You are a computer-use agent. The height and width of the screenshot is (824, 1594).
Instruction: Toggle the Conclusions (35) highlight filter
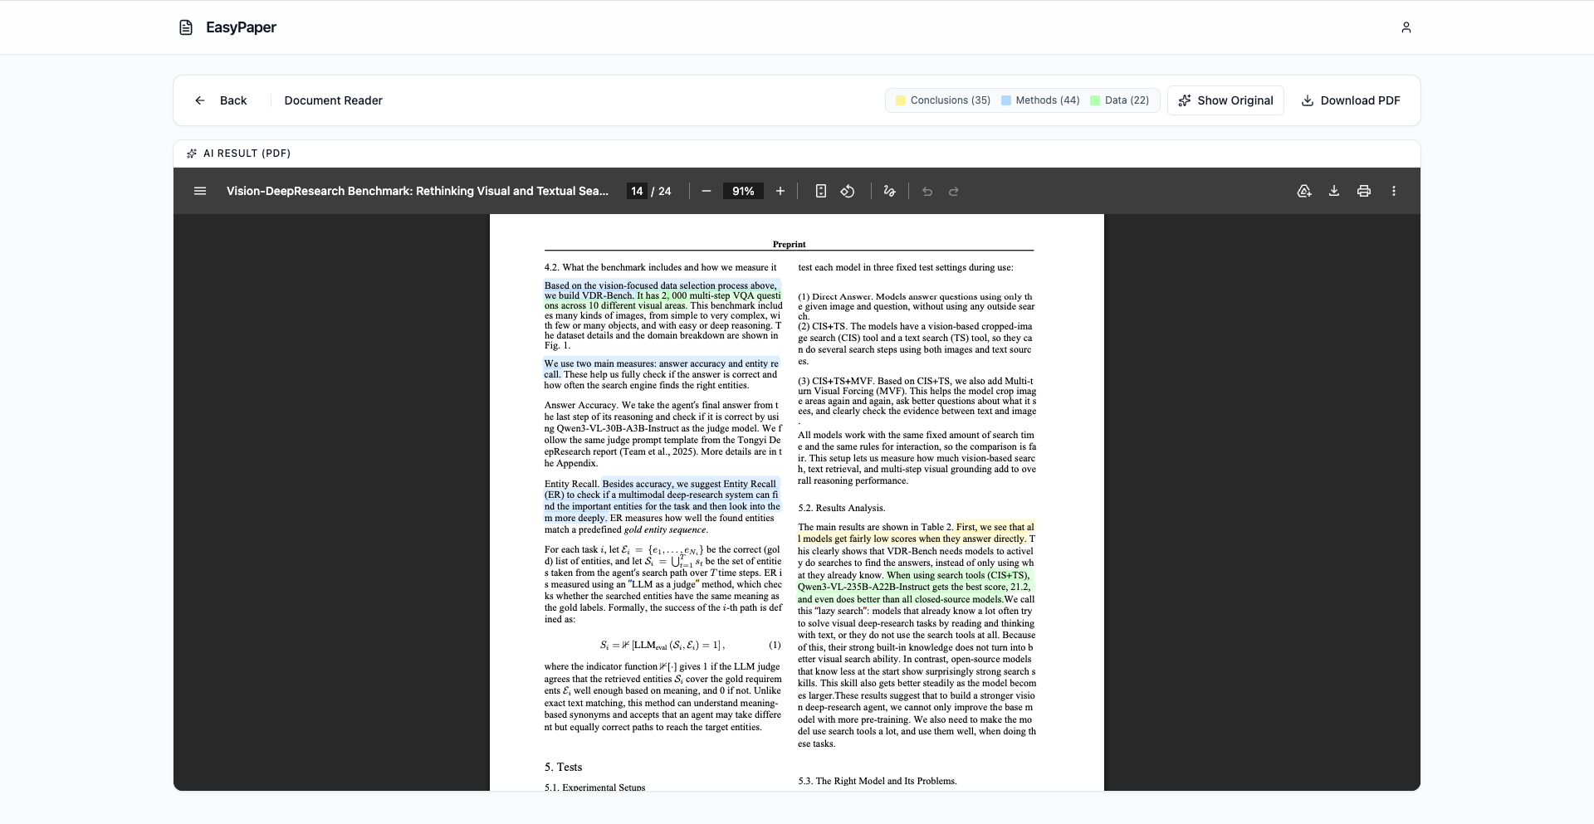(943, 100)
